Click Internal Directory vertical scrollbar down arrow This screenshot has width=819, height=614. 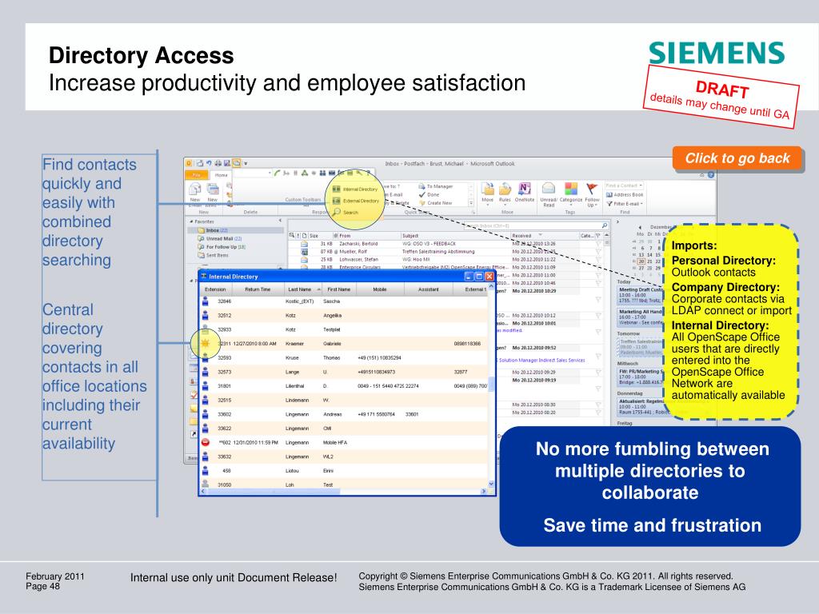[491, 484]
